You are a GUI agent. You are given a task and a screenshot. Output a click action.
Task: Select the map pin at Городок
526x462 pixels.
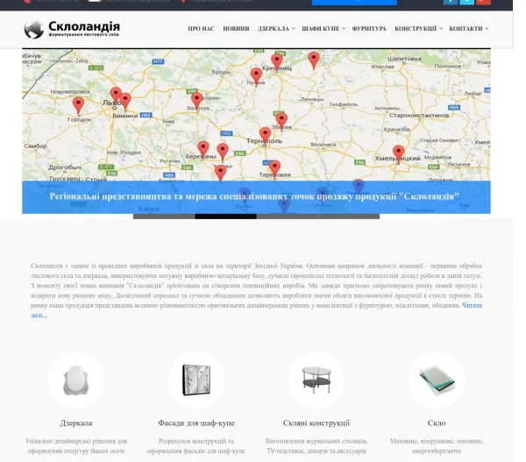click(78, 105)
